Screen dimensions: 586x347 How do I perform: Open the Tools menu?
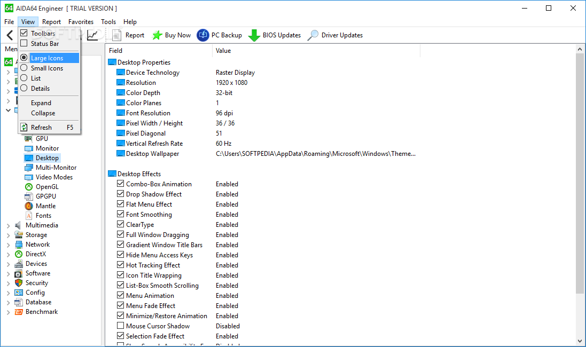point(108,22)
